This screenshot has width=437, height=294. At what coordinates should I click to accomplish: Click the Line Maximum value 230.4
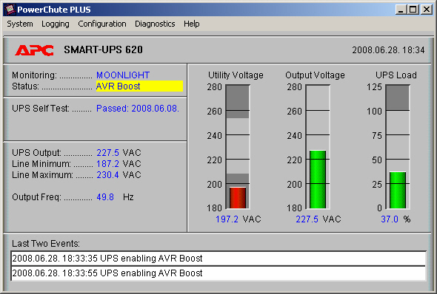(107, 175)
